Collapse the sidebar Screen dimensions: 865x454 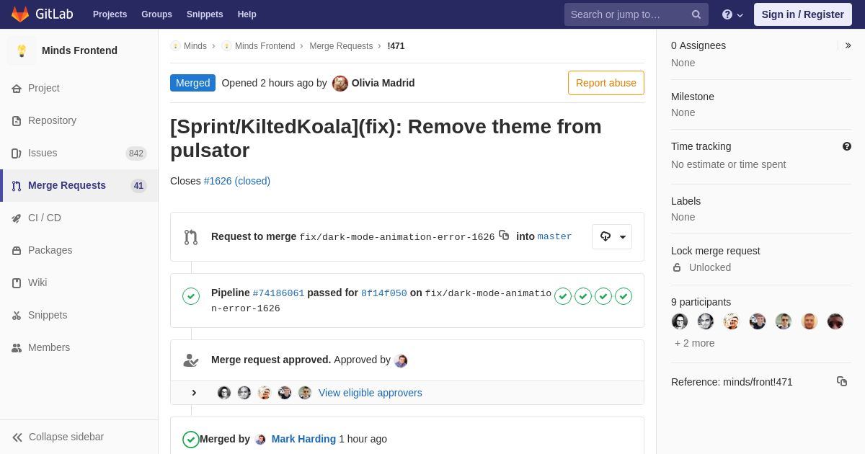[79, 437]
